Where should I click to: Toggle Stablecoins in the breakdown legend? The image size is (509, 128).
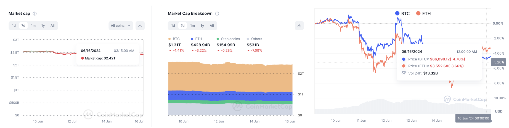pos(228,39)
